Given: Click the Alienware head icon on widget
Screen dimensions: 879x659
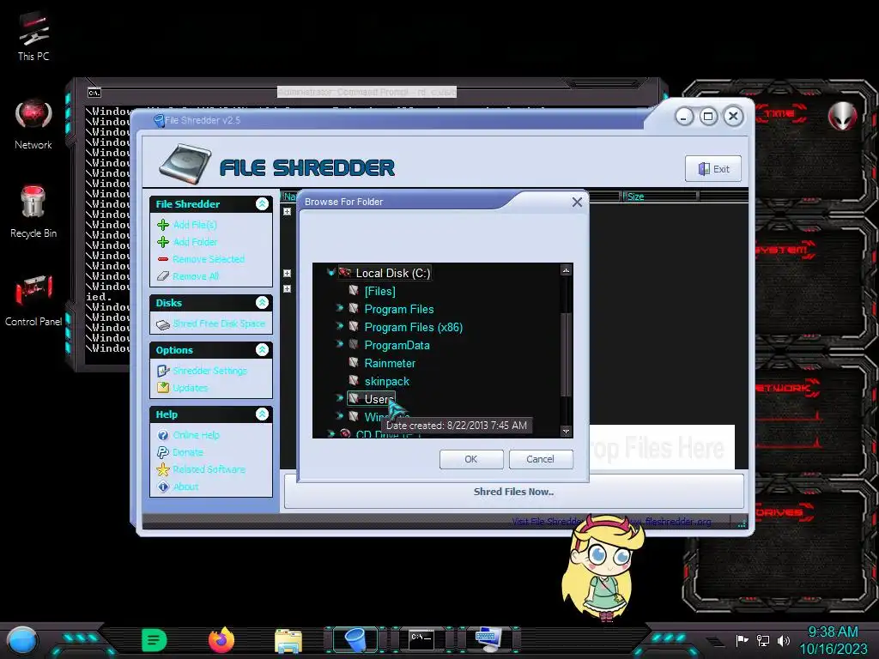Looking at the screenshot, I should pos(843,116).
